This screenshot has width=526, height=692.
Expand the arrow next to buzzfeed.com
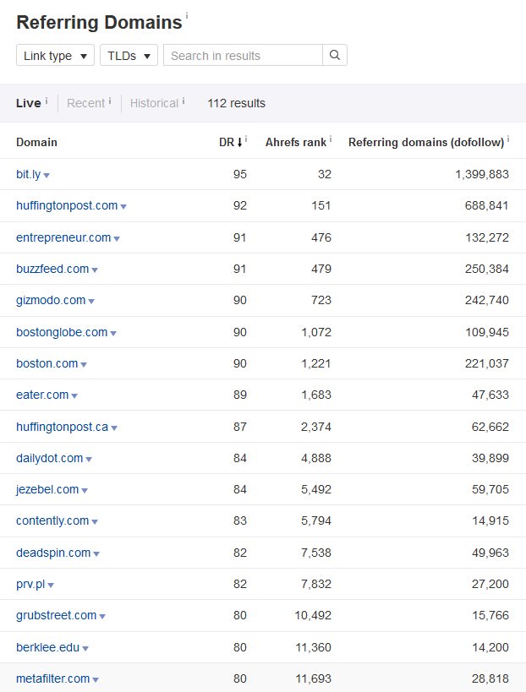pos(95,270)
